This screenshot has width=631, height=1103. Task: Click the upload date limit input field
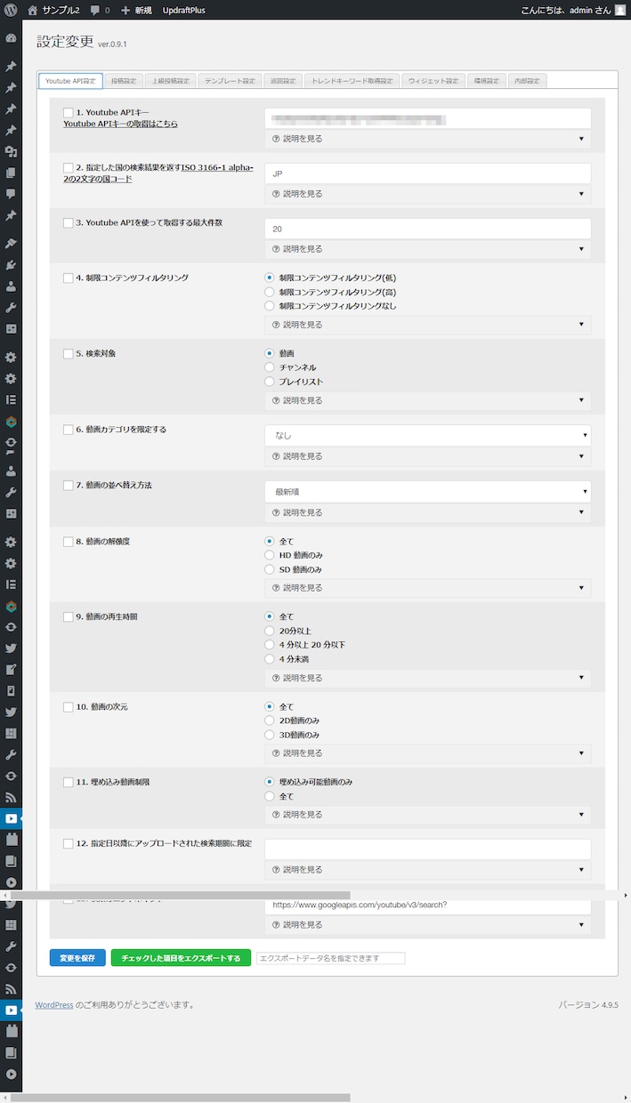click(428, 849)
